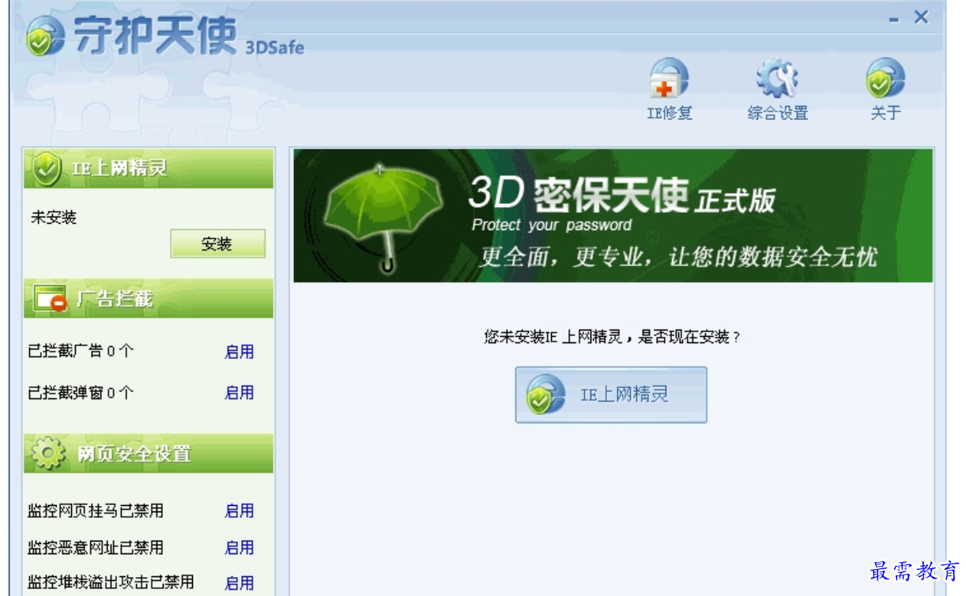966x596 pixels.
Task: Click the 守护天使 shield logo icon
Action: (45, 36)
